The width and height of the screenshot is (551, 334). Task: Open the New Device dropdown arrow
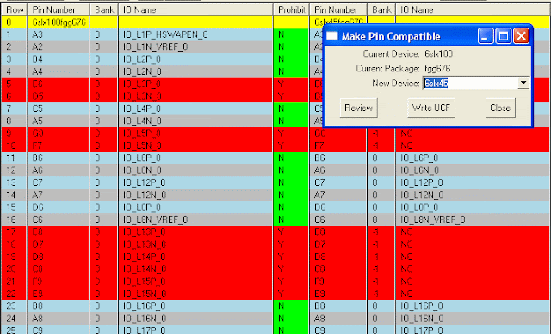[x=523, y=83]
